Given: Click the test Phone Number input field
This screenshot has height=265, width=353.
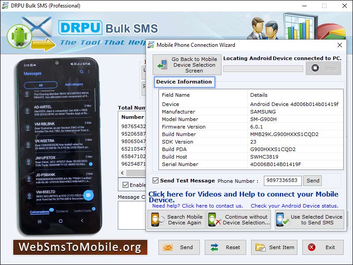Looking at the screenshot, I should [282, 181].
